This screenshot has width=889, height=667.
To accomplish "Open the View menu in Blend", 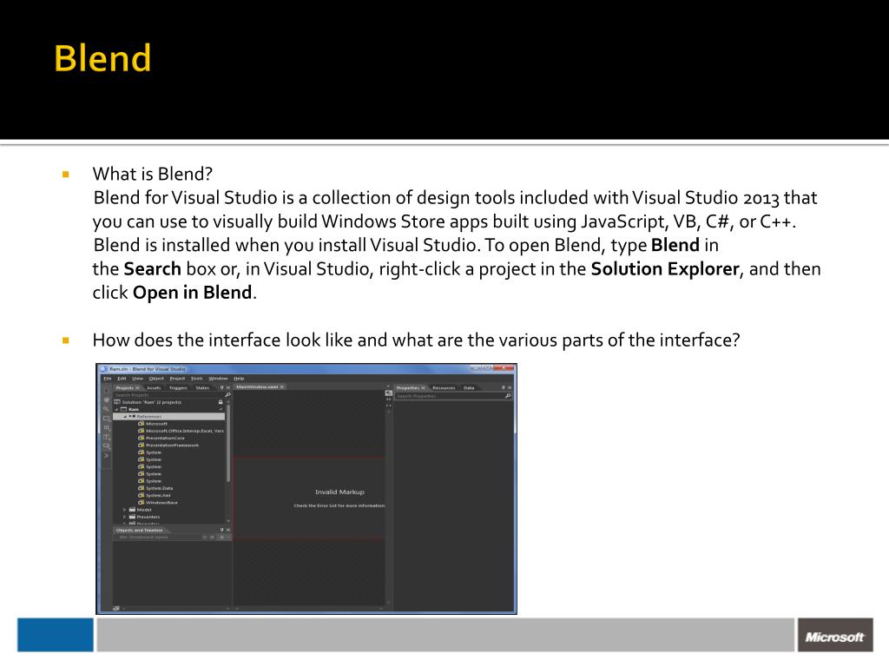I will [x=138, y=379].
